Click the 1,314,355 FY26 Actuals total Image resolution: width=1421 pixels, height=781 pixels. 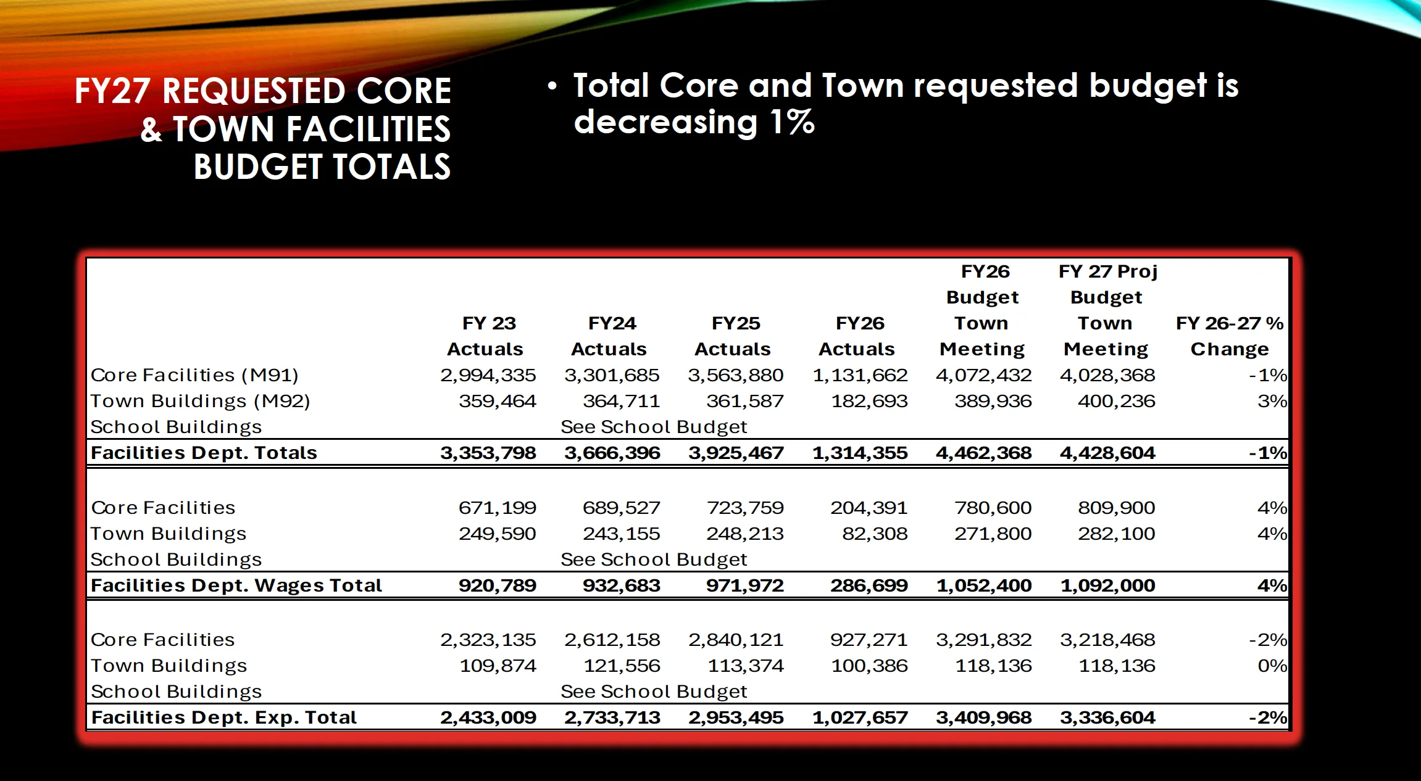click(859, 453)
